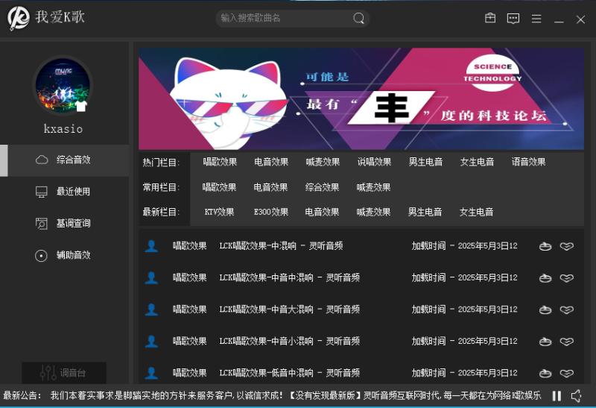
Task: Click monitor icon beside 最近使用
Action: pyautogui.click(x=42, y=192)
